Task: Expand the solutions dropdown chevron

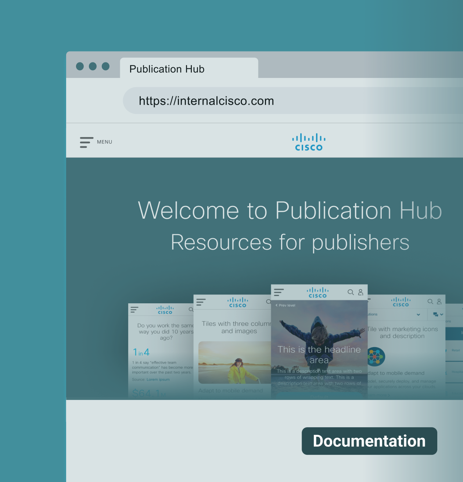Action: point(418,315)
